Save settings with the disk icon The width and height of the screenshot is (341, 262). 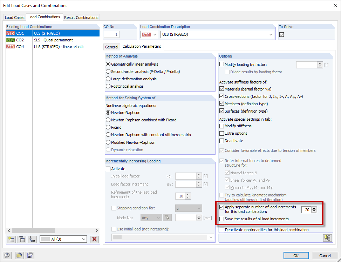pos(29,255)
